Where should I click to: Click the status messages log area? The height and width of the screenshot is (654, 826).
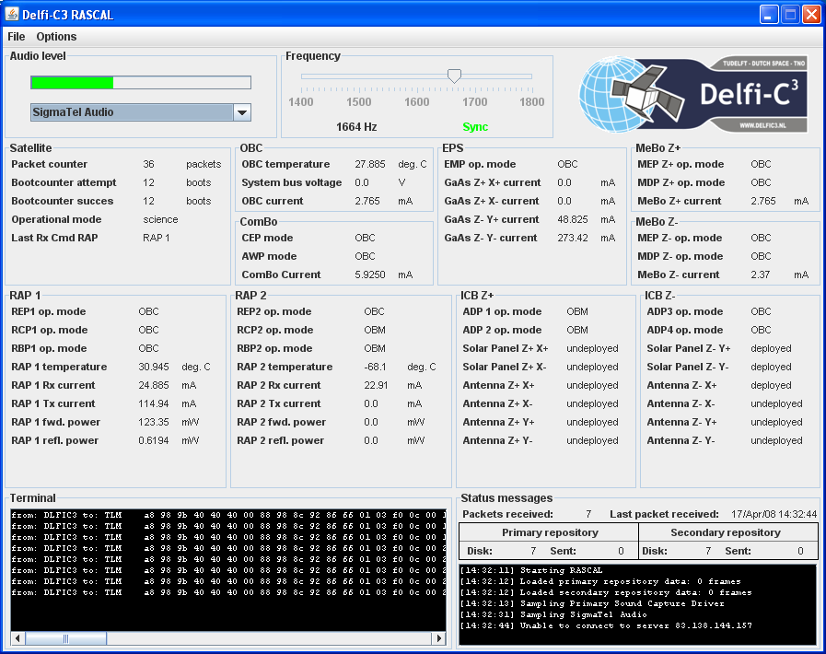637,603
